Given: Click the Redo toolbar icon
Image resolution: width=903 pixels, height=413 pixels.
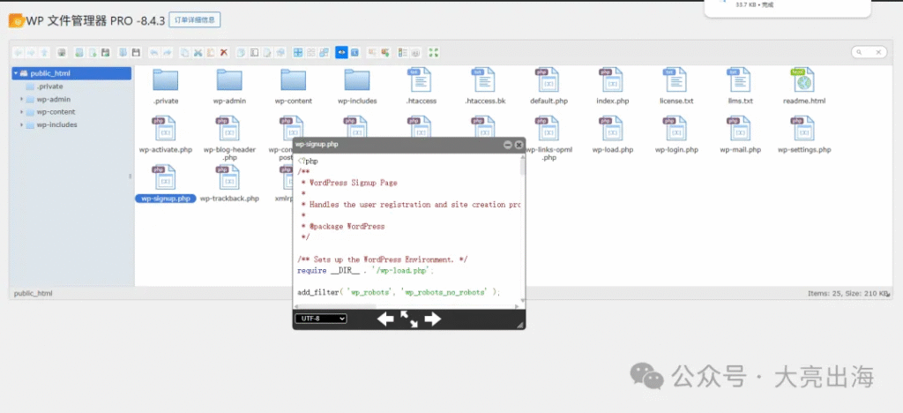Looking at the screenshot, I should tap(167, 52).
